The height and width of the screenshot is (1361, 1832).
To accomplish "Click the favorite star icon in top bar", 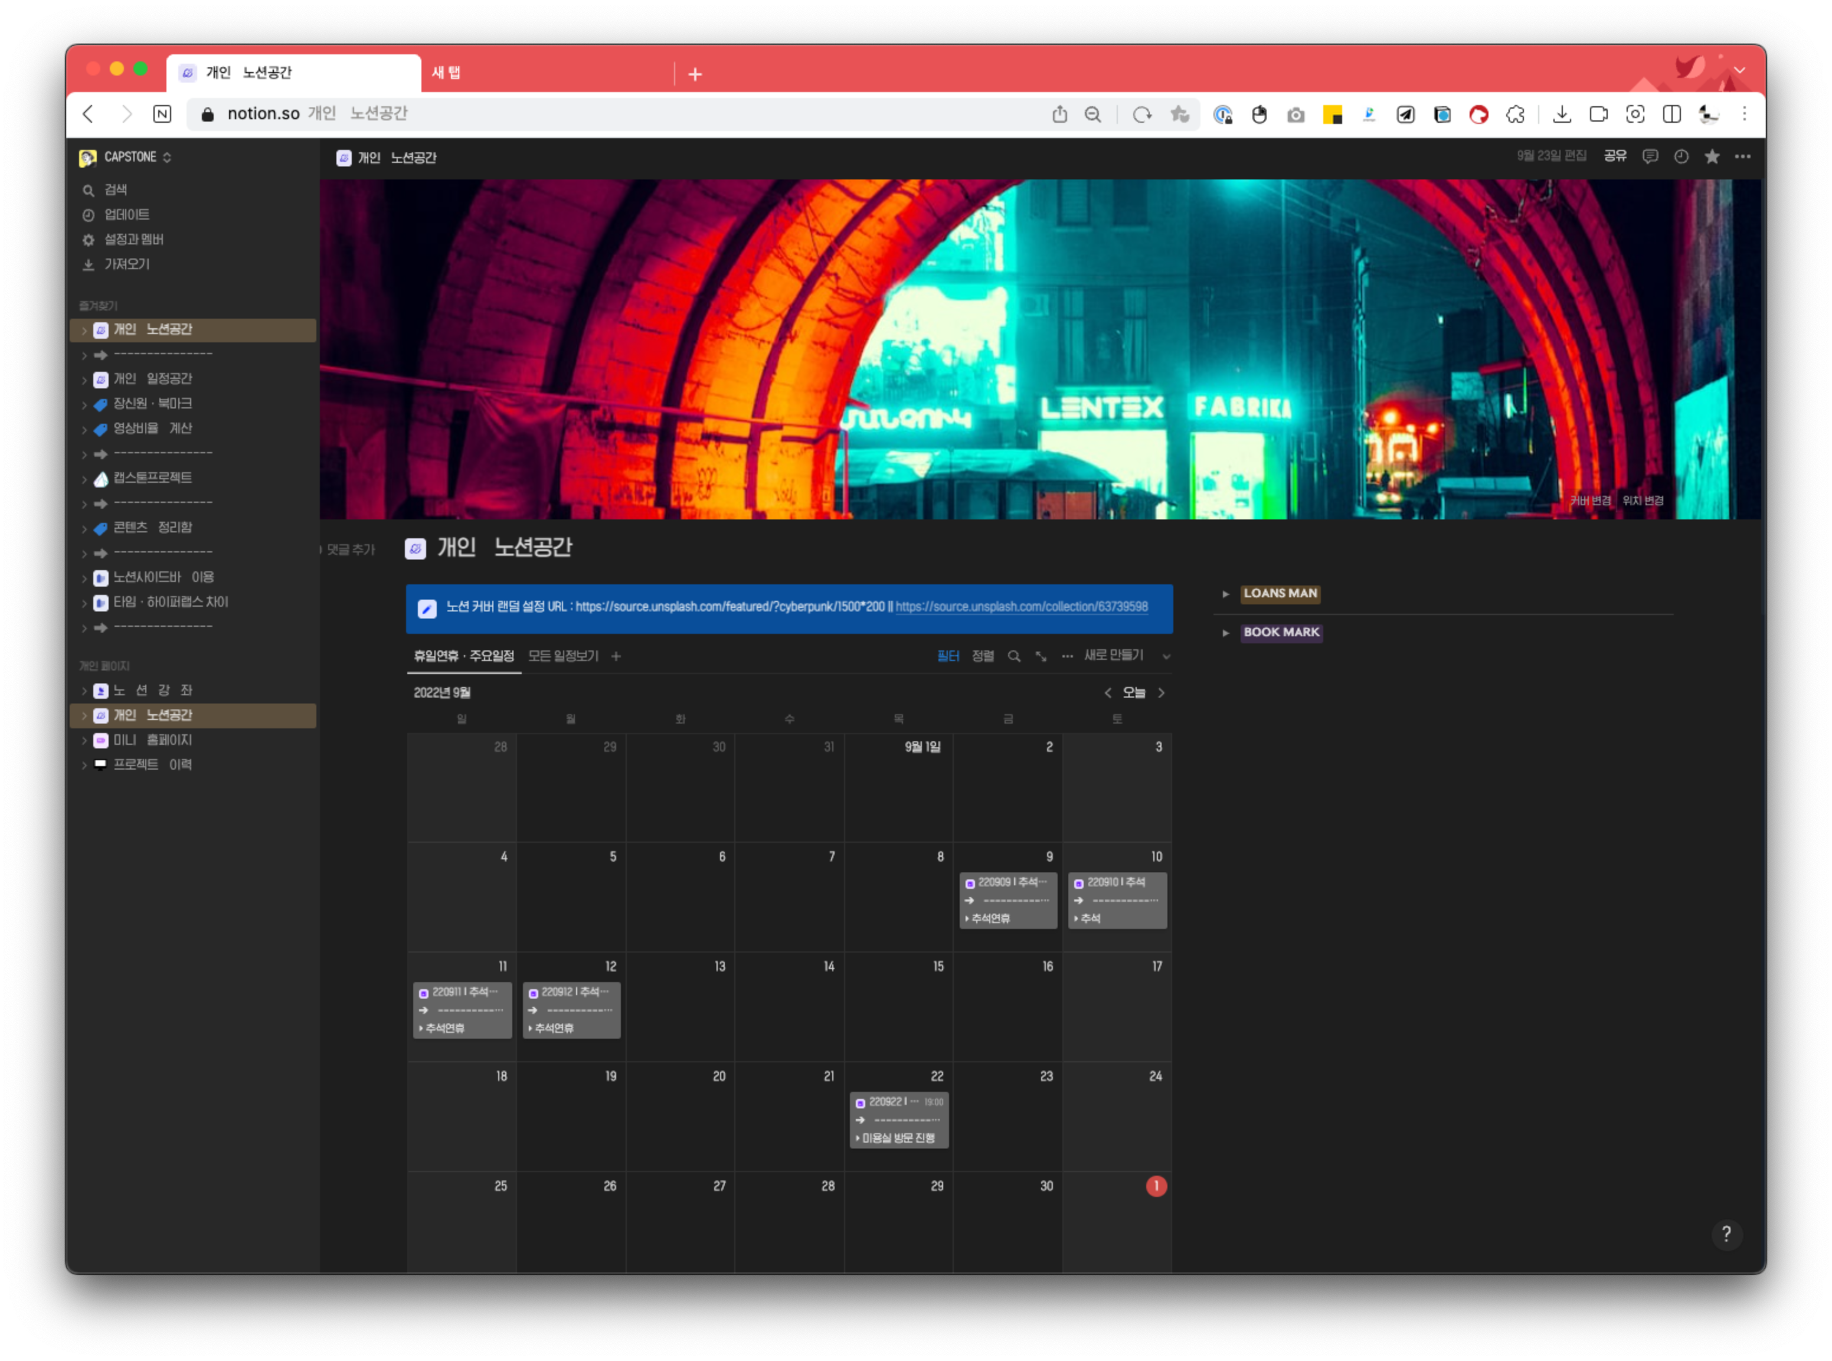I will coord(1712,156).
